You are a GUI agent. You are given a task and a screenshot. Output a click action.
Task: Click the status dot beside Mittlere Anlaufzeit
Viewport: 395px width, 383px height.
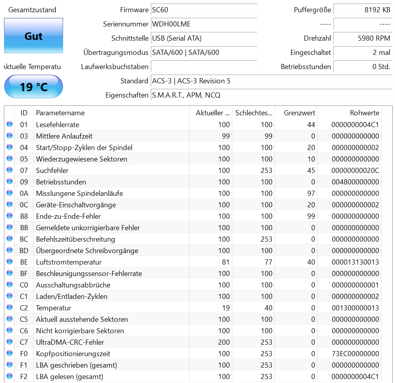(x=9, y=135)
